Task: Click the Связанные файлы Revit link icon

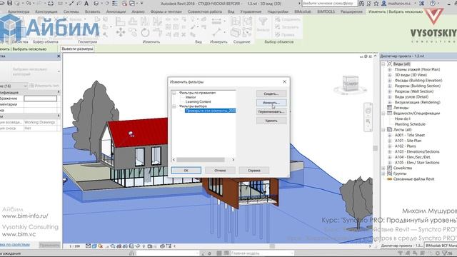Action: coord(389,179)
